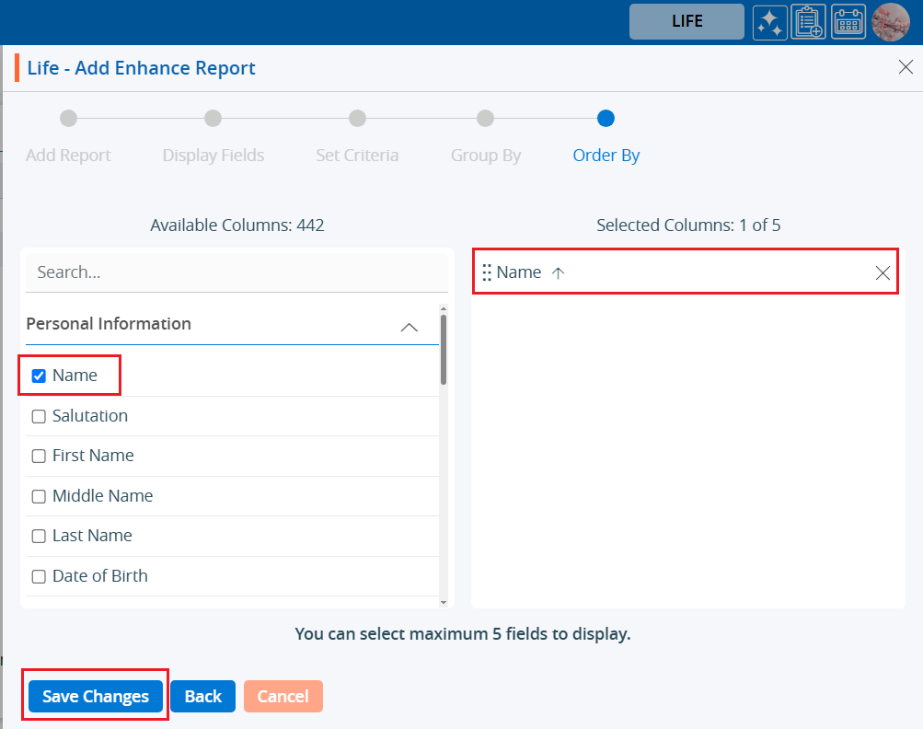The image size is (923, 729).
Task: Click the Back button
Action: (x=202, y=696)
